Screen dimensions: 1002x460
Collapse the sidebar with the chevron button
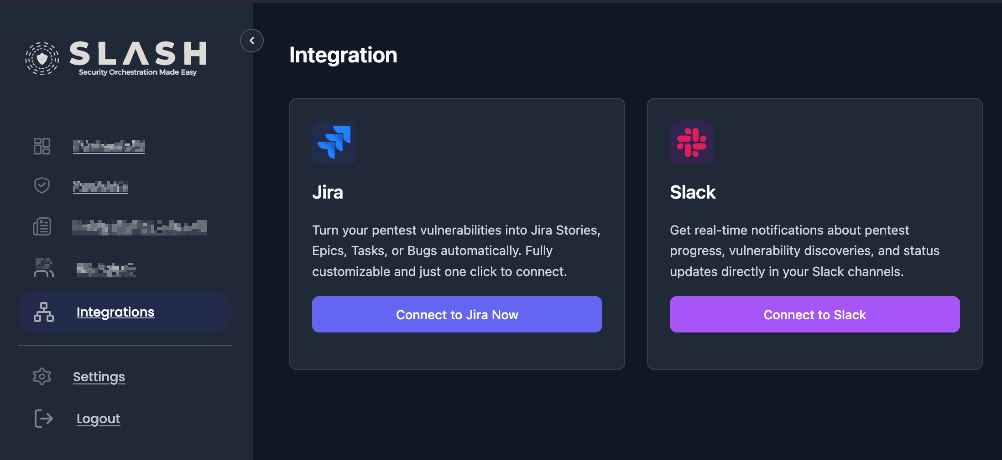point(251,41)
